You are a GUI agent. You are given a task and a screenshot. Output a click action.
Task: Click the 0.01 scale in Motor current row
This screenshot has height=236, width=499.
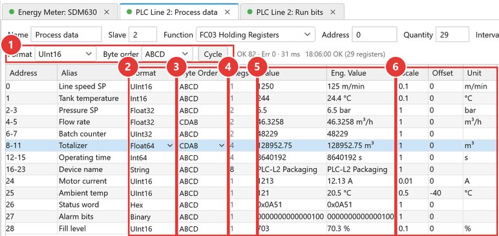click(x=412, y=181)
